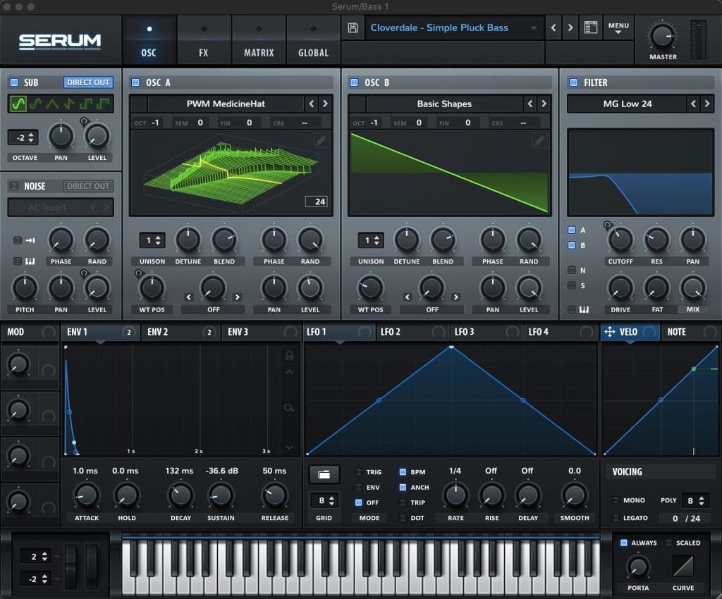The image size is (722, 599).
Task: Toggle the LFO BPM sync checkbox
Action: (x=403, y=472)
